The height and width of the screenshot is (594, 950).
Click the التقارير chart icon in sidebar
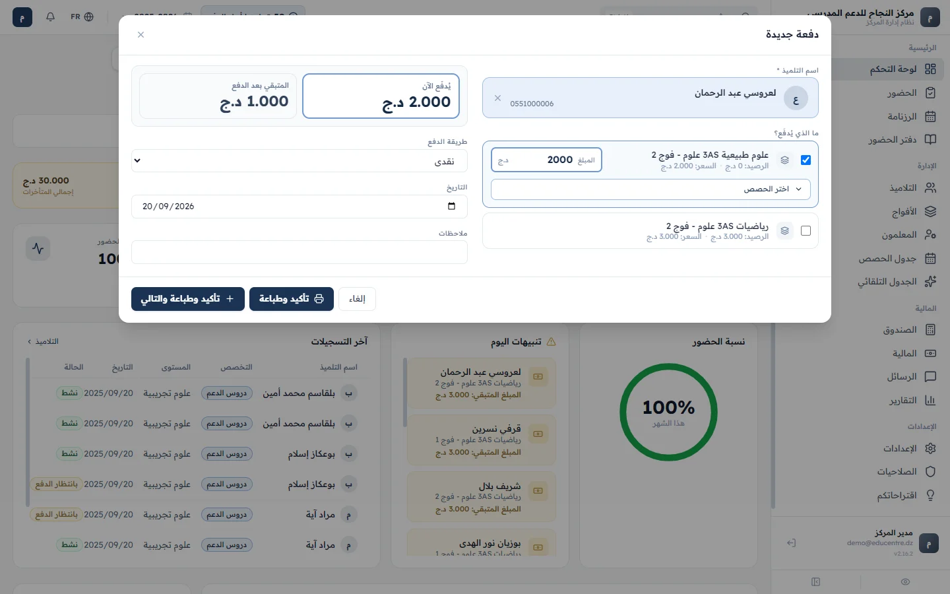coord(930,400)
